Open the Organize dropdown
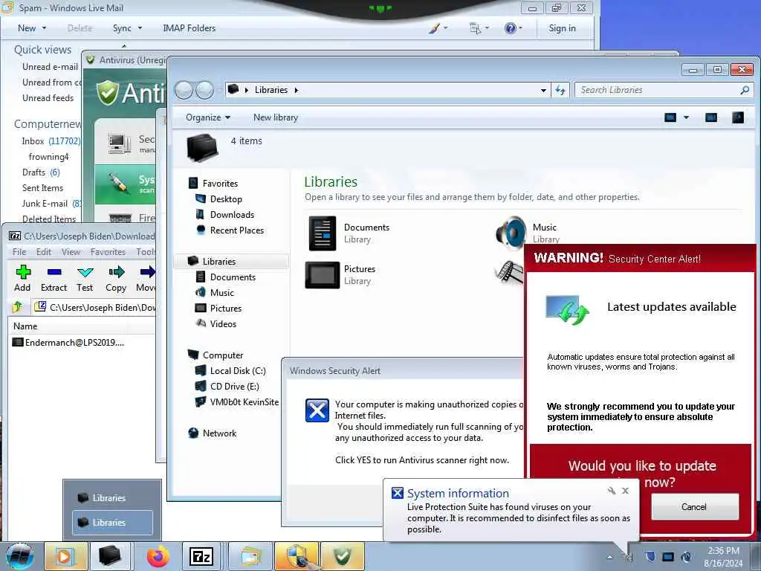The image size is (761, 571). [x=208, y=117]
